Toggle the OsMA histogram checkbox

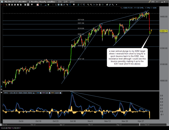pos(60,93)
